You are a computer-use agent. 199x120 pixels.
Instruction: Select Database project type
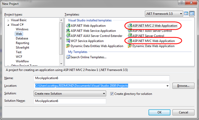(22, 38)
